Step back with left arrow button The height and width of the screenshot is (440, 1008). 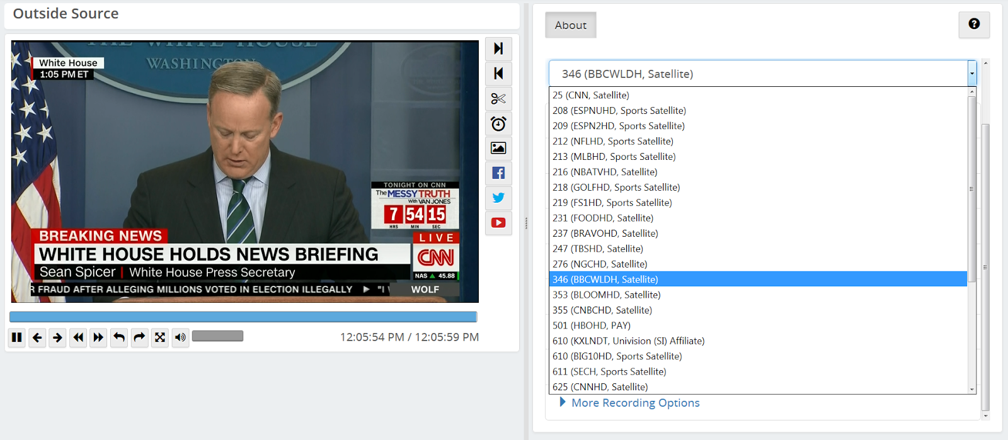[37, 337]
